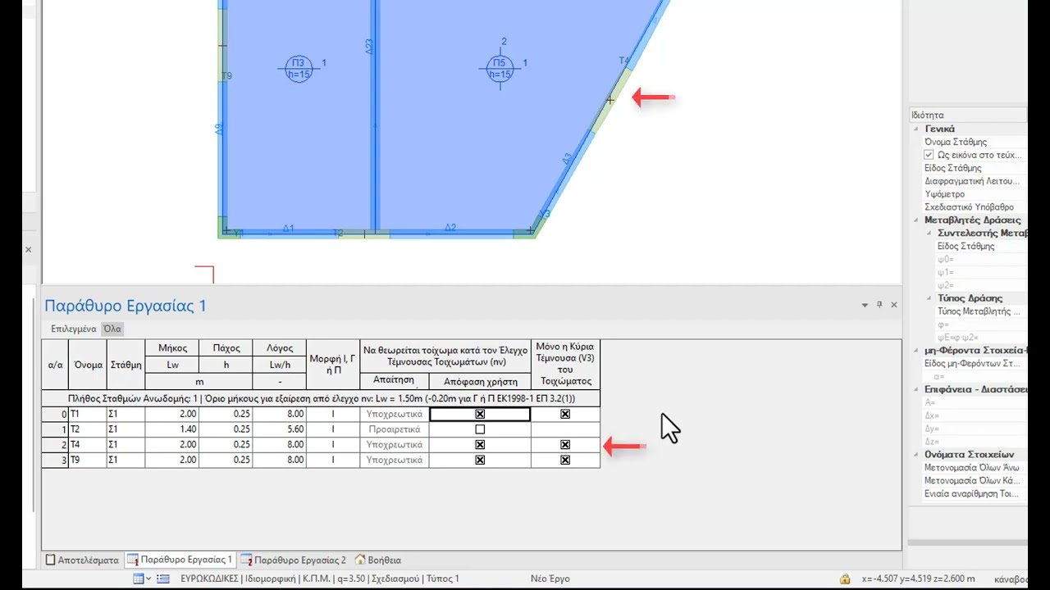This screenshot has width=1050, height=590.
Task: Collapse the Επιφάνεια - Διαστάσεις group
Action: [x=916, y=389]
